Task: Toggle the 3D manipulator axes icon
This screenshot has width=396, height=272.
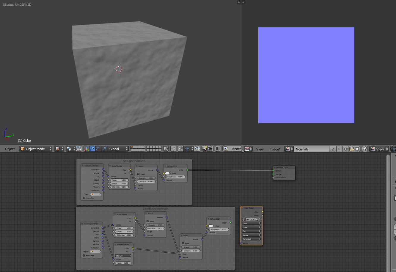Action: [87, 149]
